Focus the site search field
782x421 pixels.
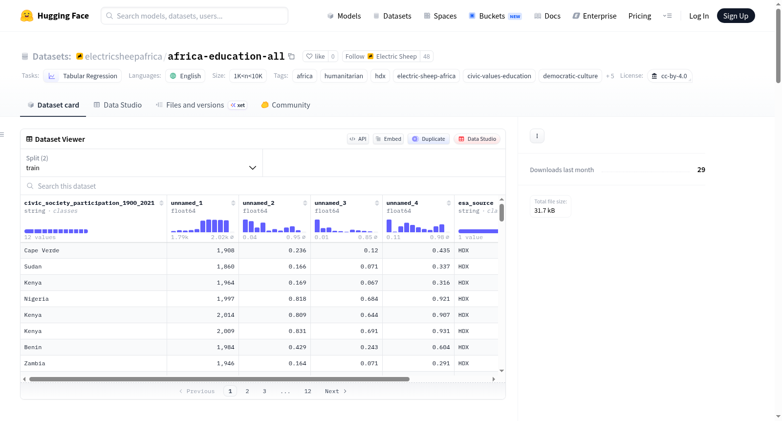pos(195,16)
